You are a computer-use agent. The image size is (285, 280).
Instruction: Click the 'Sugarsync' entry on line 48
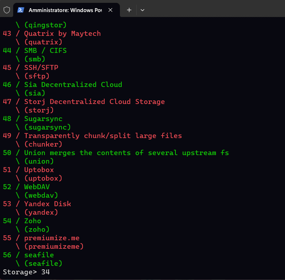tap(43, 119)
